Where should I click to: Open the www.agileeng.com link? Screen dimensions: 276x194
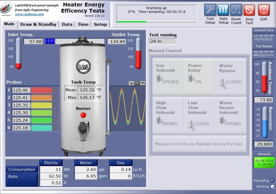29,14
